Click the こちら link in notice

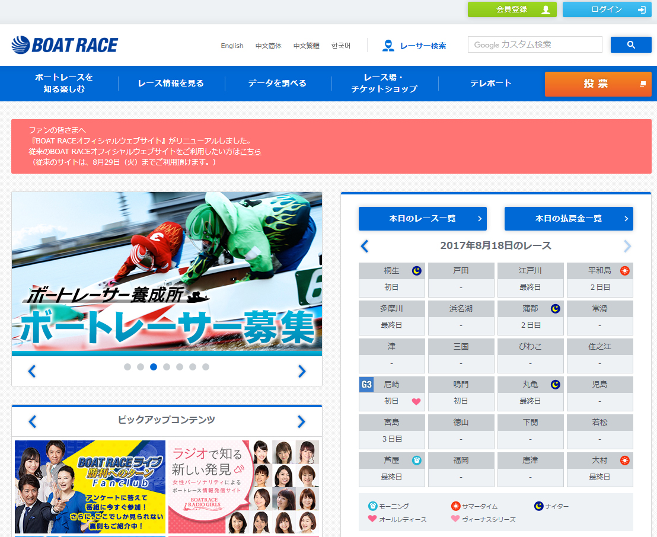(x=251, y=152)
